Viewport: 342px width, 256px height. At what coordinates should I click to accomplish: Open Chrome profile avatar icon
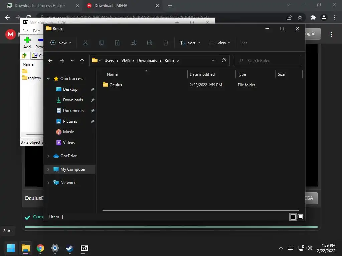coord(324,17)
